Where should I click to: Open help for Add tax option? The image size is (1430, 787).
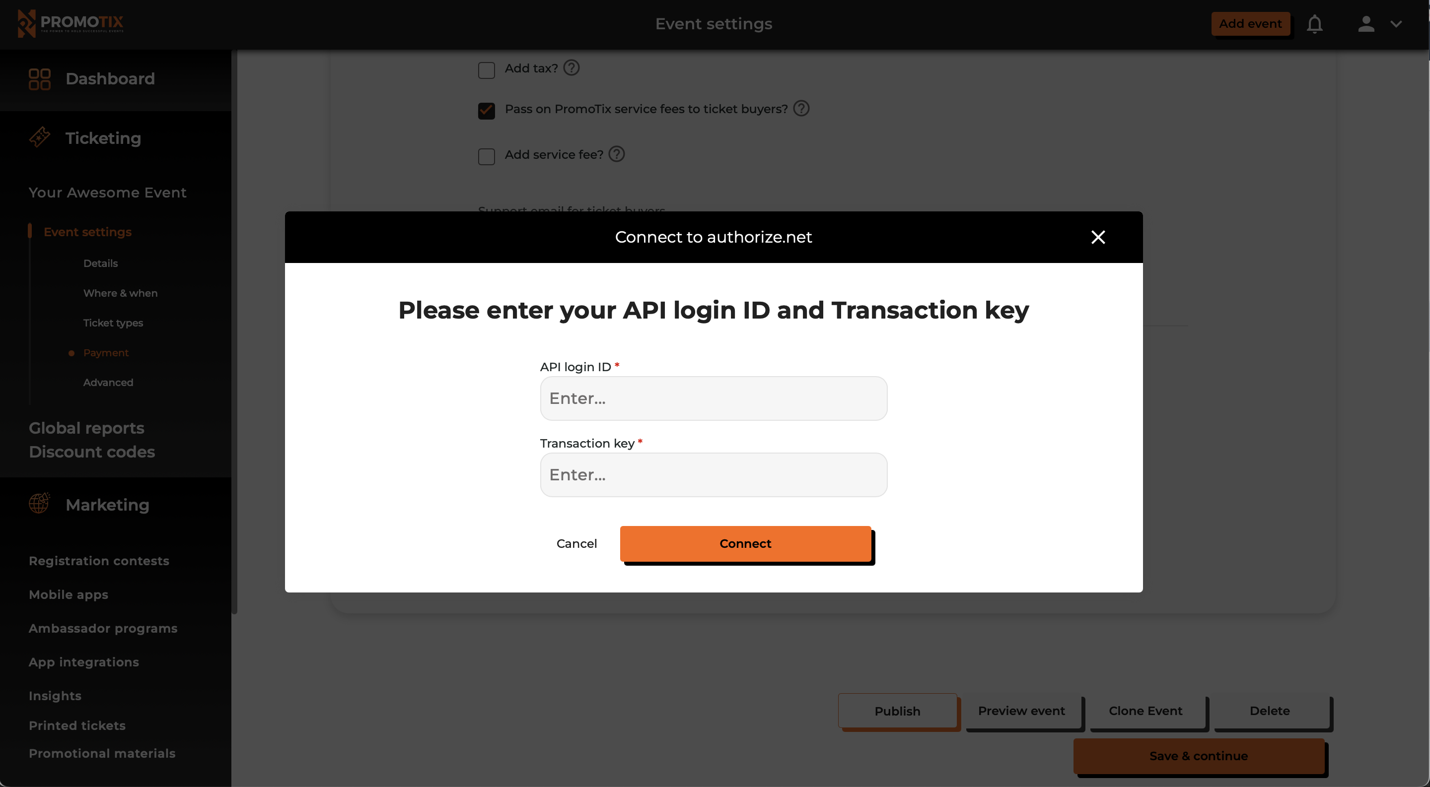571,67
